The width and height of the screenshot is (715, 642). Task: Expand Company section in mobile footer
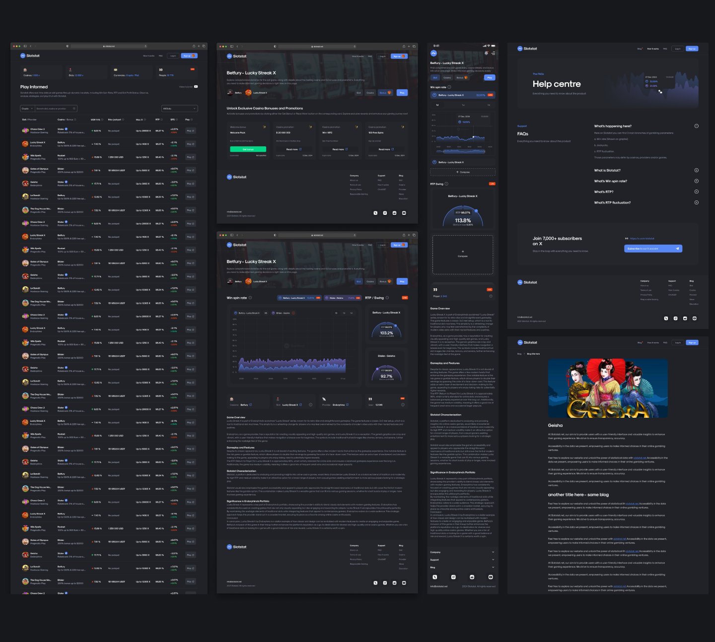pos(463,552)
